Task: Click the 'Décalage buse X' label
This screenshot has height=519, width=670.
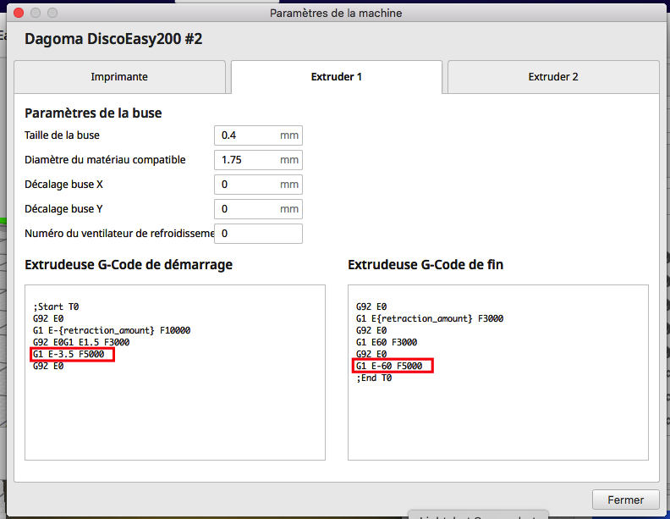Action: (63, 185)
